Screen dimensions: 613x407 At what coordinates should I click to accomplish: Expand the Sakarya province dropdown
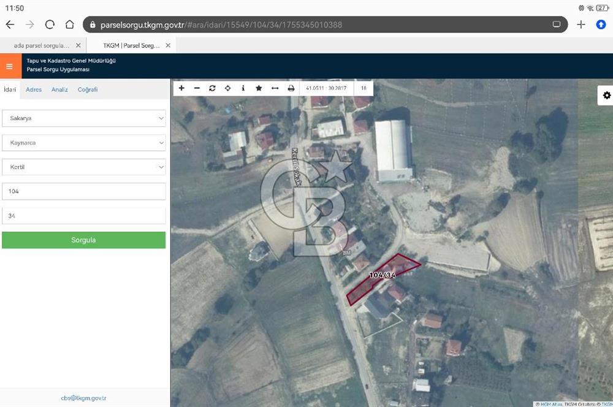[x=83, y=118]
